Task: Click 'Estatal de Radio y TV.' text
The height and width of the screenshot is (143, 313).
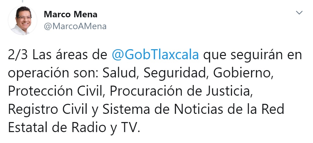Action: (x=73, y=128)
